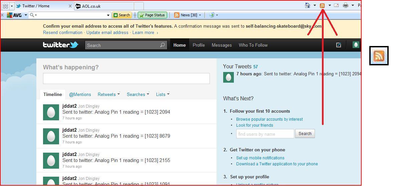
Task: Expand the RSS feeds dropdown arrow
Action: click(x=330, y=5)
